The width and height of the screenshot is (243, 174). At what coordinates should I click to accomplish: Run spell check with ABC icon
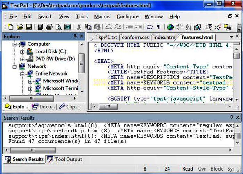(179, 27)
